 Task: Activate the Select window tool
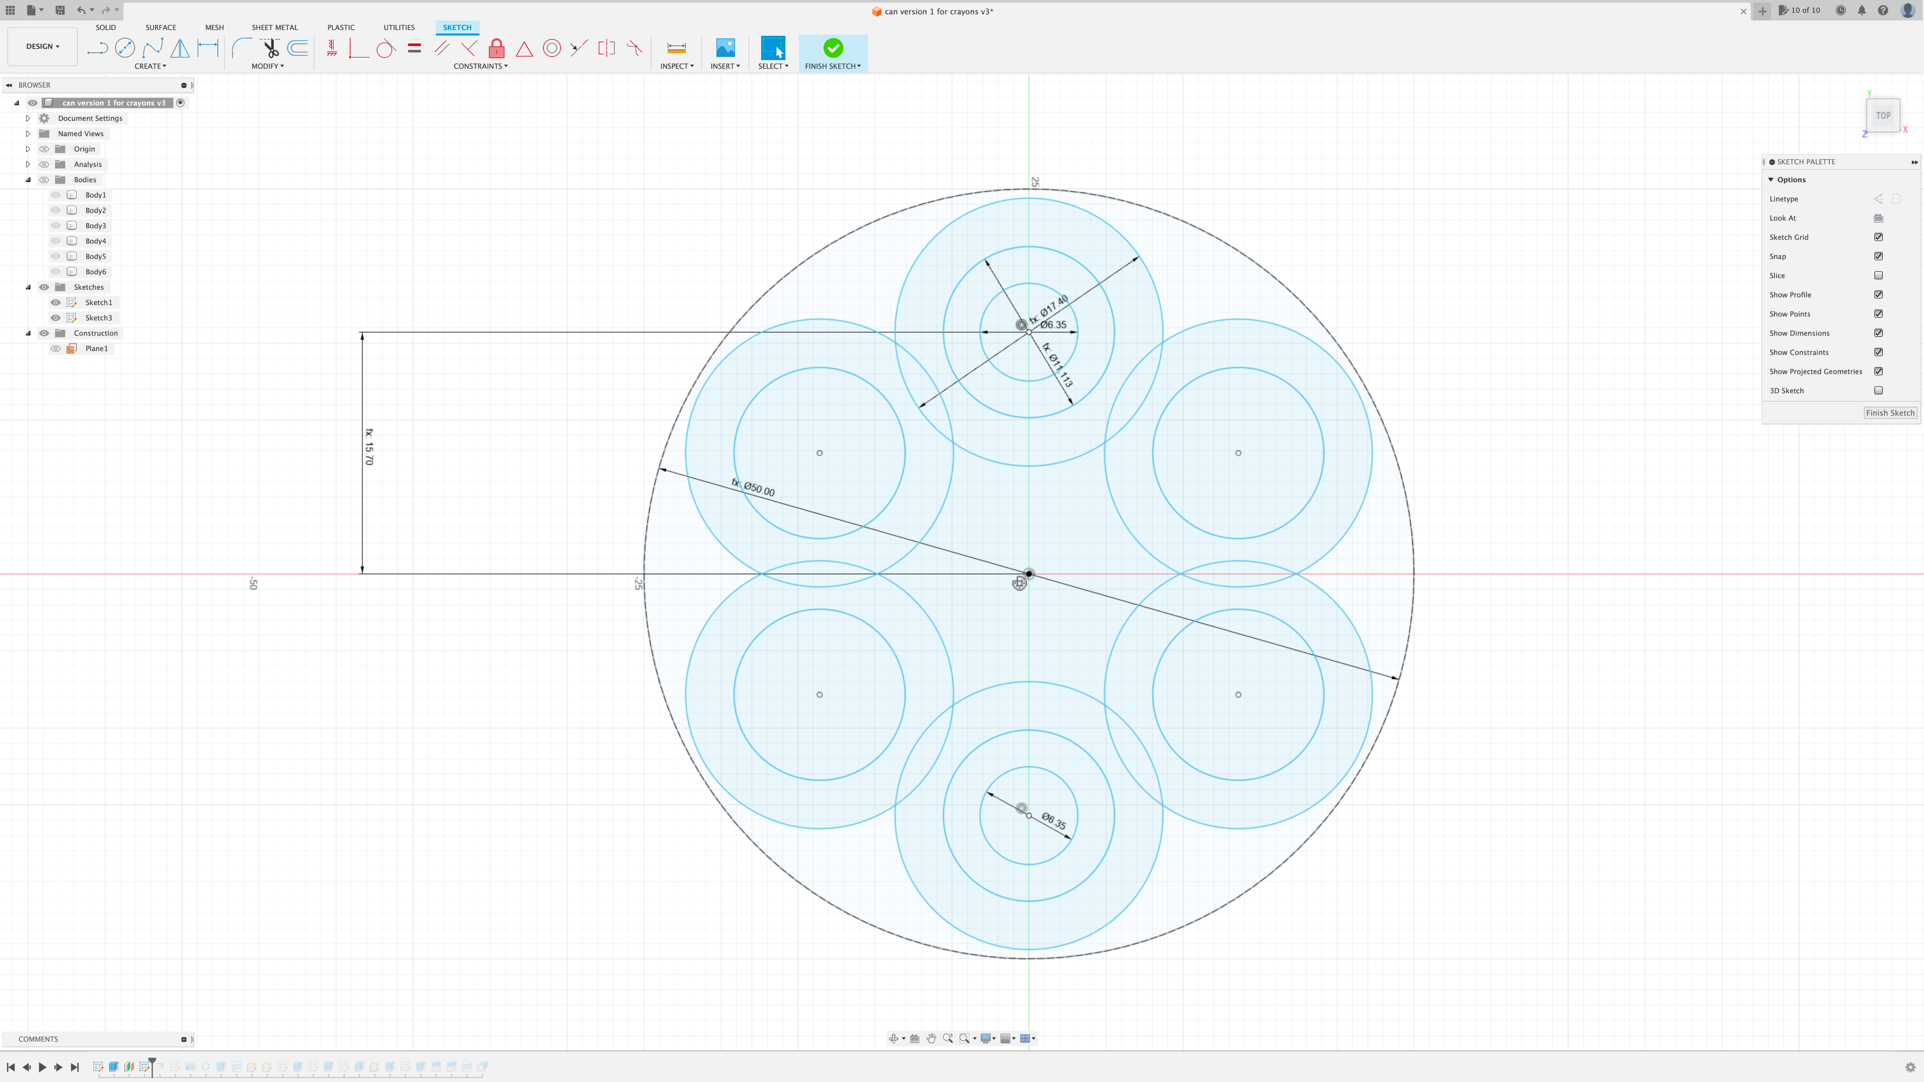773,48
